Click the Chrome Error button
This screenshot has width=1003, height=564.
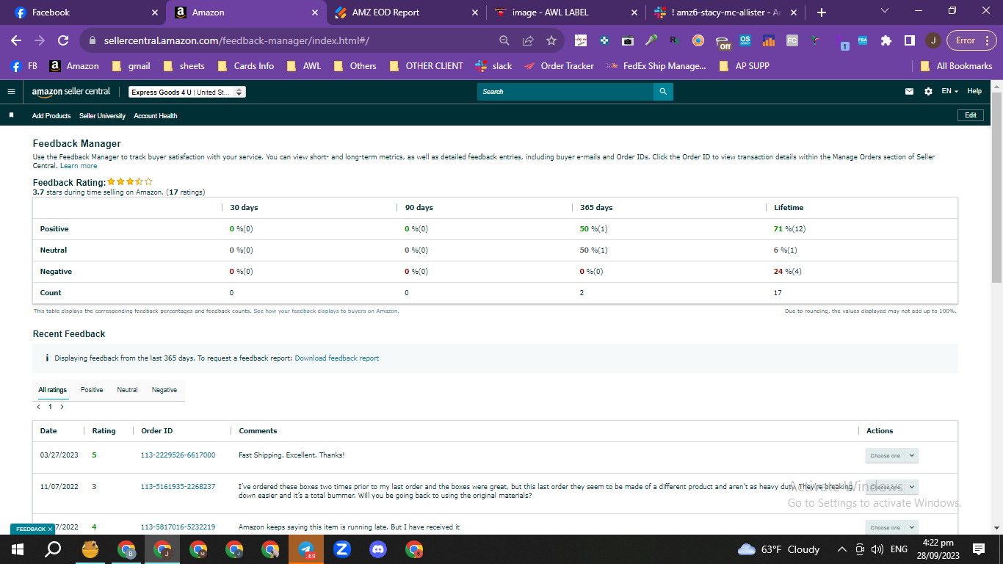pyautogui.click(x=971, y=40)
